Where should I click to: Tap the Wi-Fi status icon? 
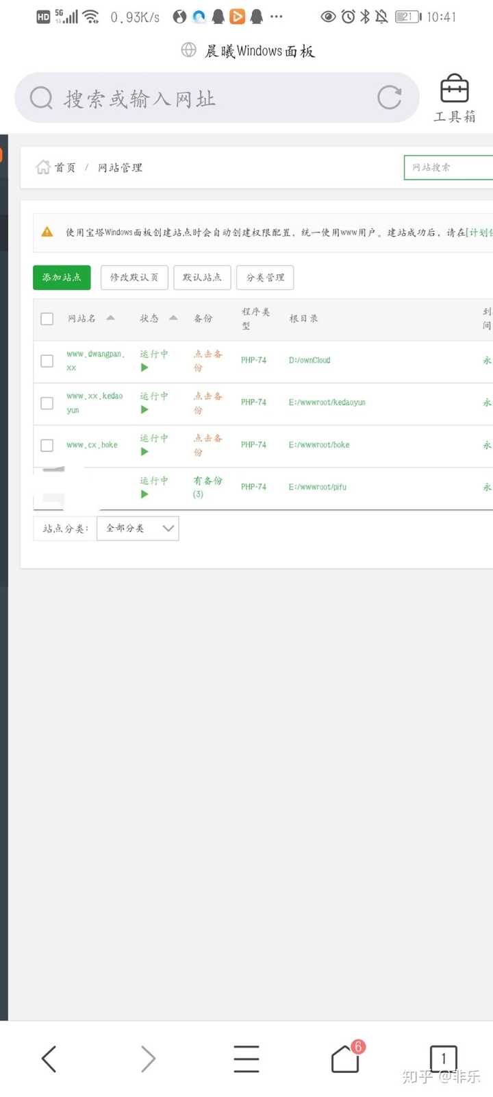[x=91, y=16]
